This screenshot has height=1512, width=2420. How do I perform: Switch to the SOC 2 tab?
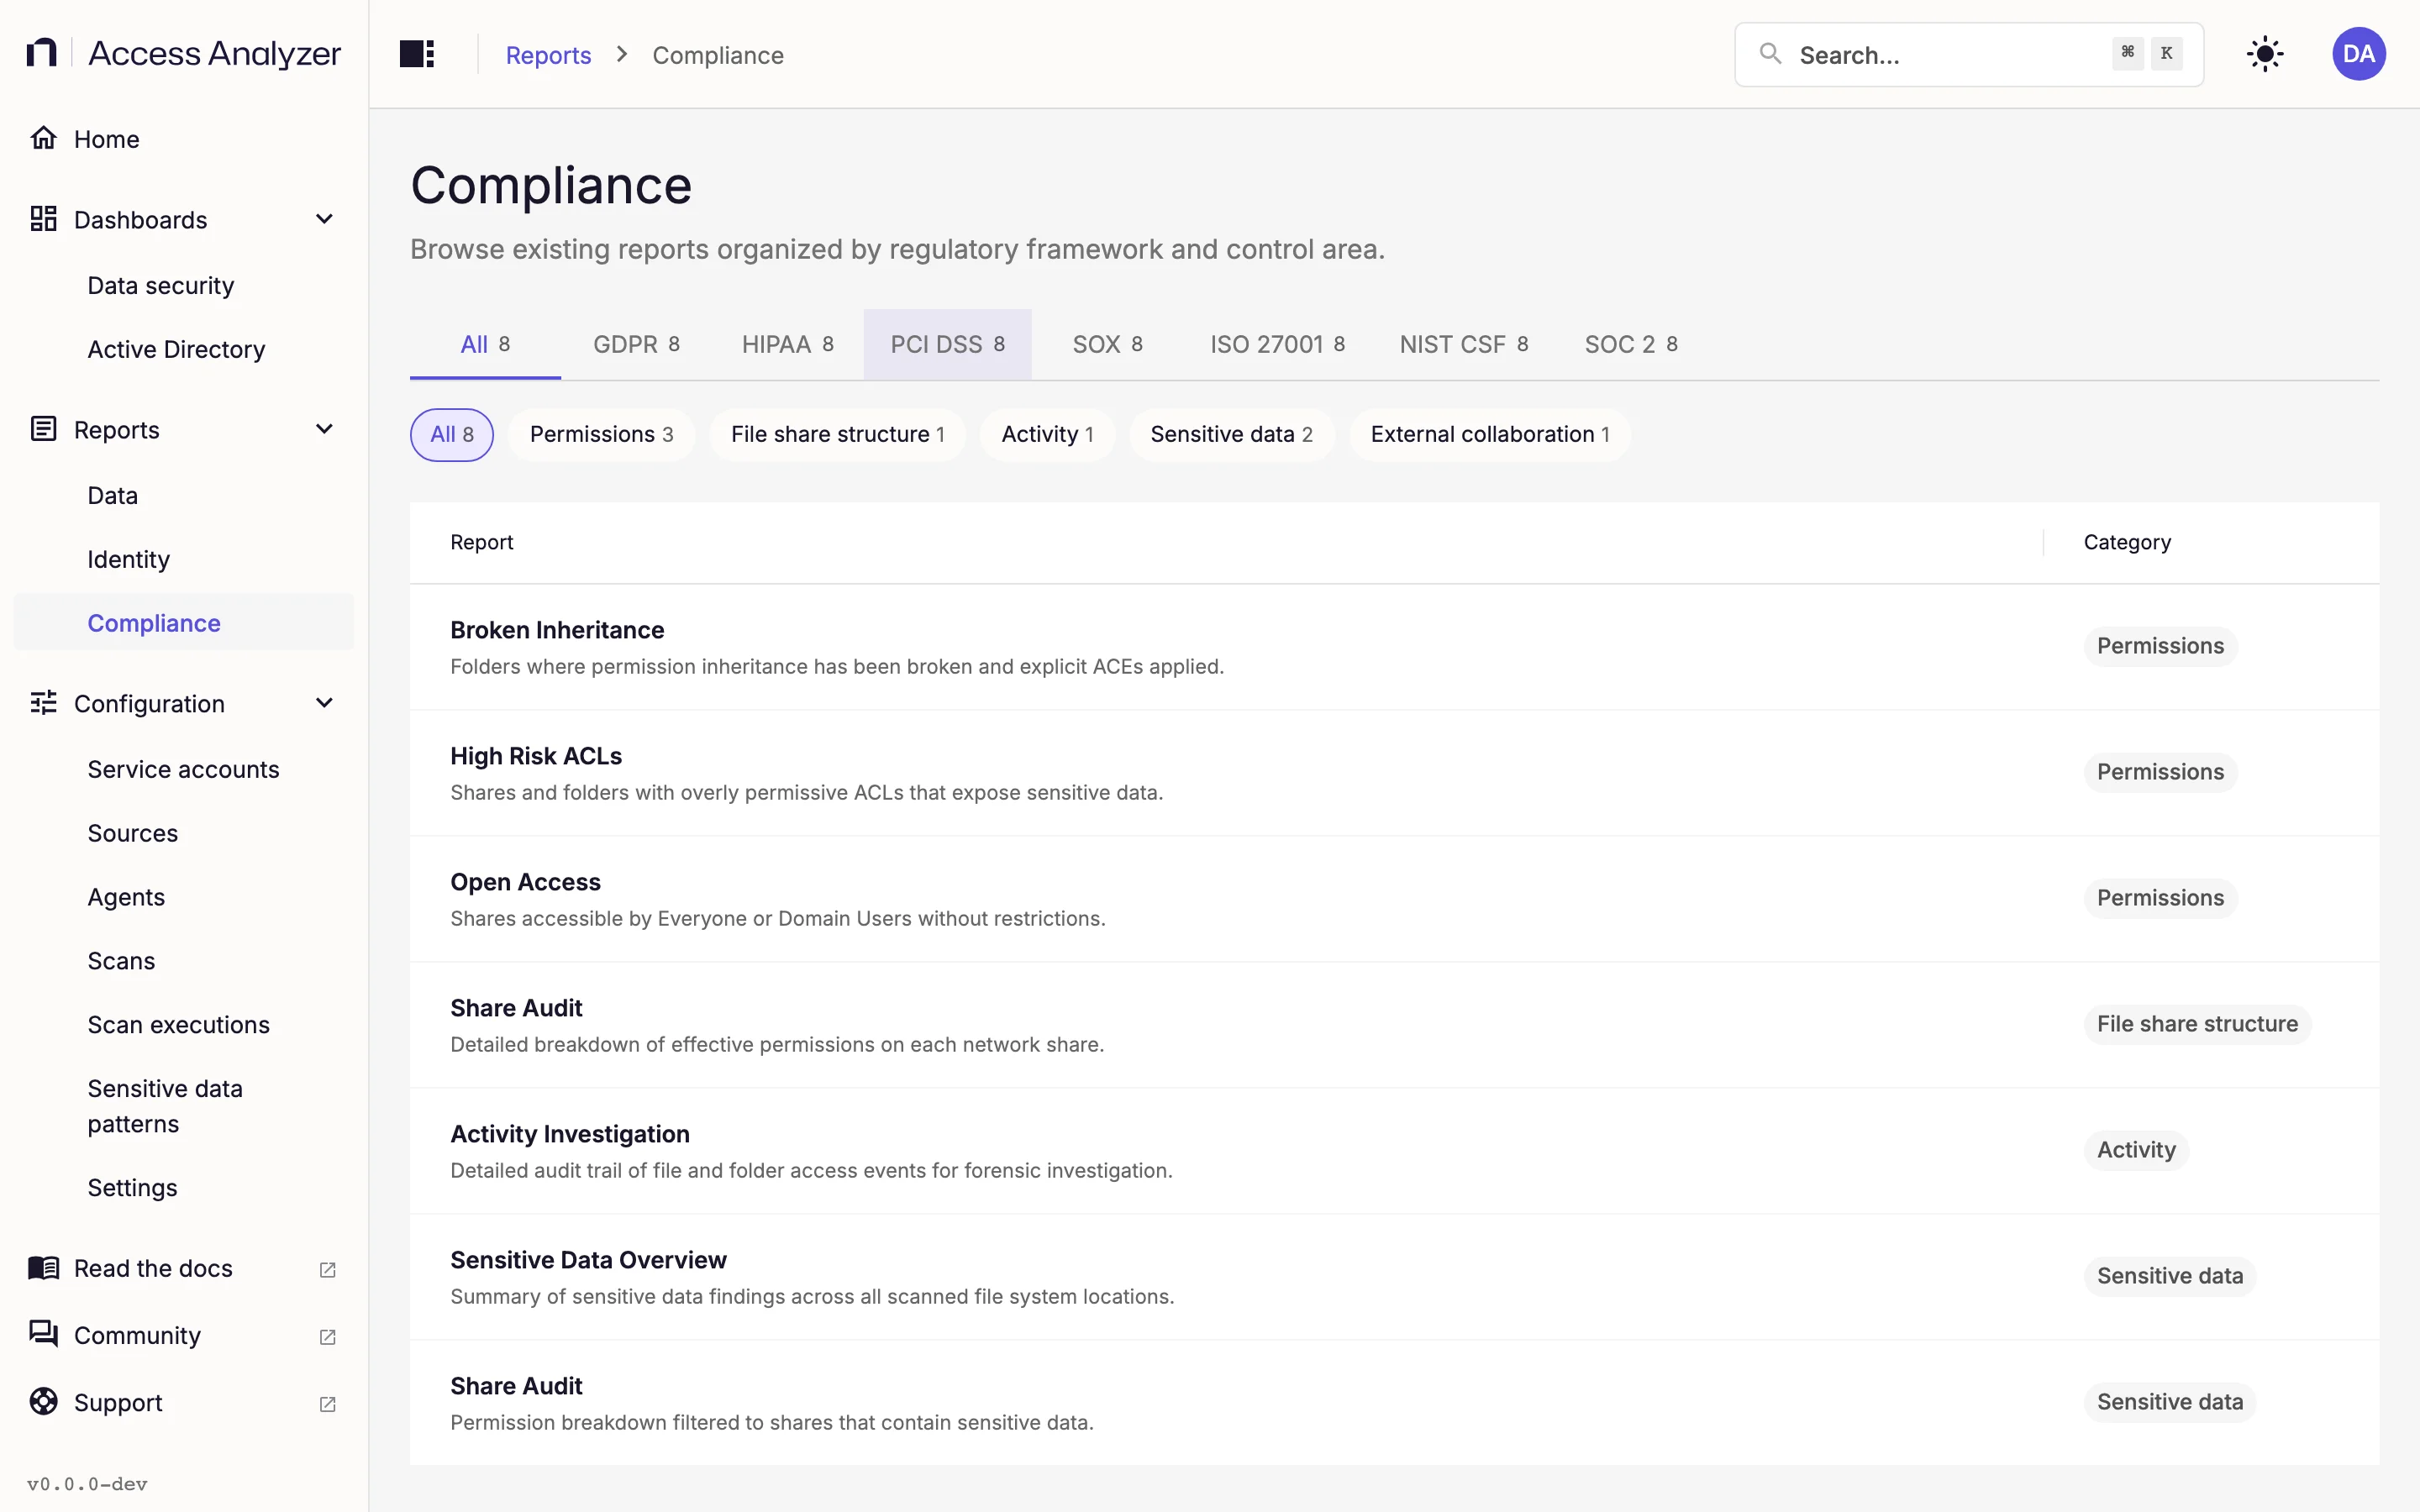click(1631, 344)
